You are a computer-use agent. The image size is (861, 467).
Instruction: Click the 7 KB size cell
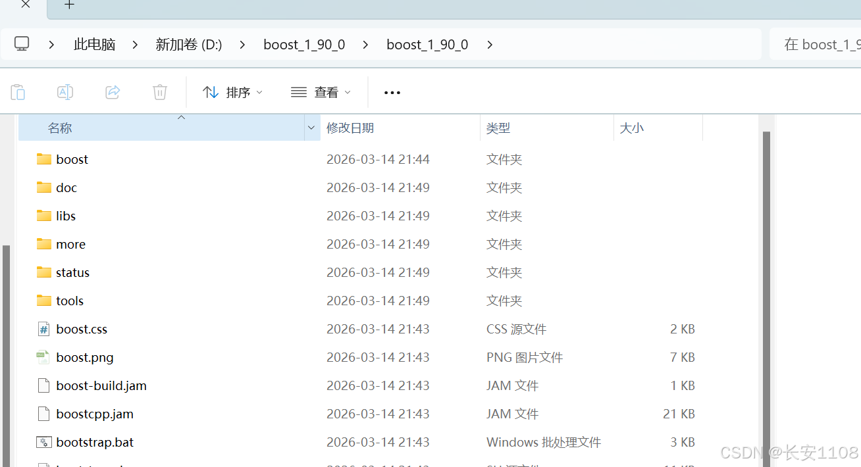pos(683,357)
